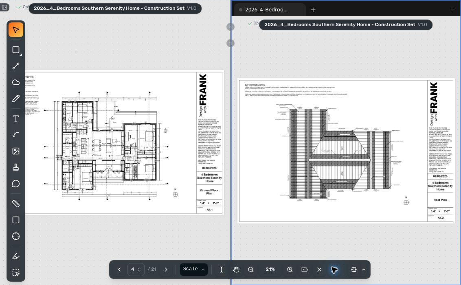
Task: Click the Roof Plan sheet
Action: (346, 151)
